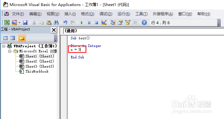Image resolution: width=224 pixels, height=119 pixels.
Task: Open the Insert UserForm dropdown arrow
Action: [19, 23]
